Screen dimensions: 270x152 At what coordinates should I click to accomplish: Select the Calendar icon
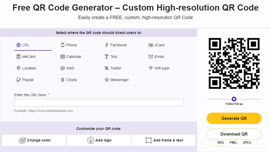[62, 57]
